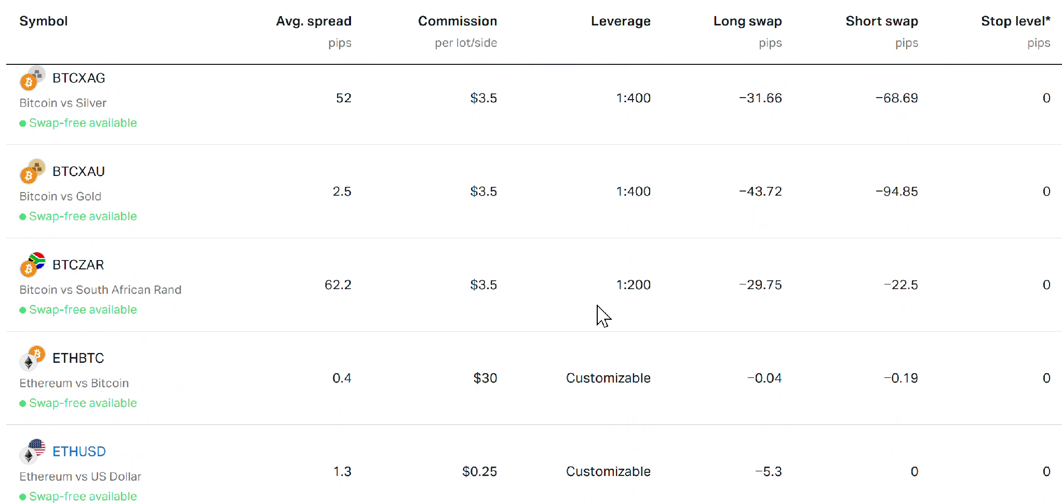
Task: Click the Stop level* column header
Action: click(x=1016, y=21)
